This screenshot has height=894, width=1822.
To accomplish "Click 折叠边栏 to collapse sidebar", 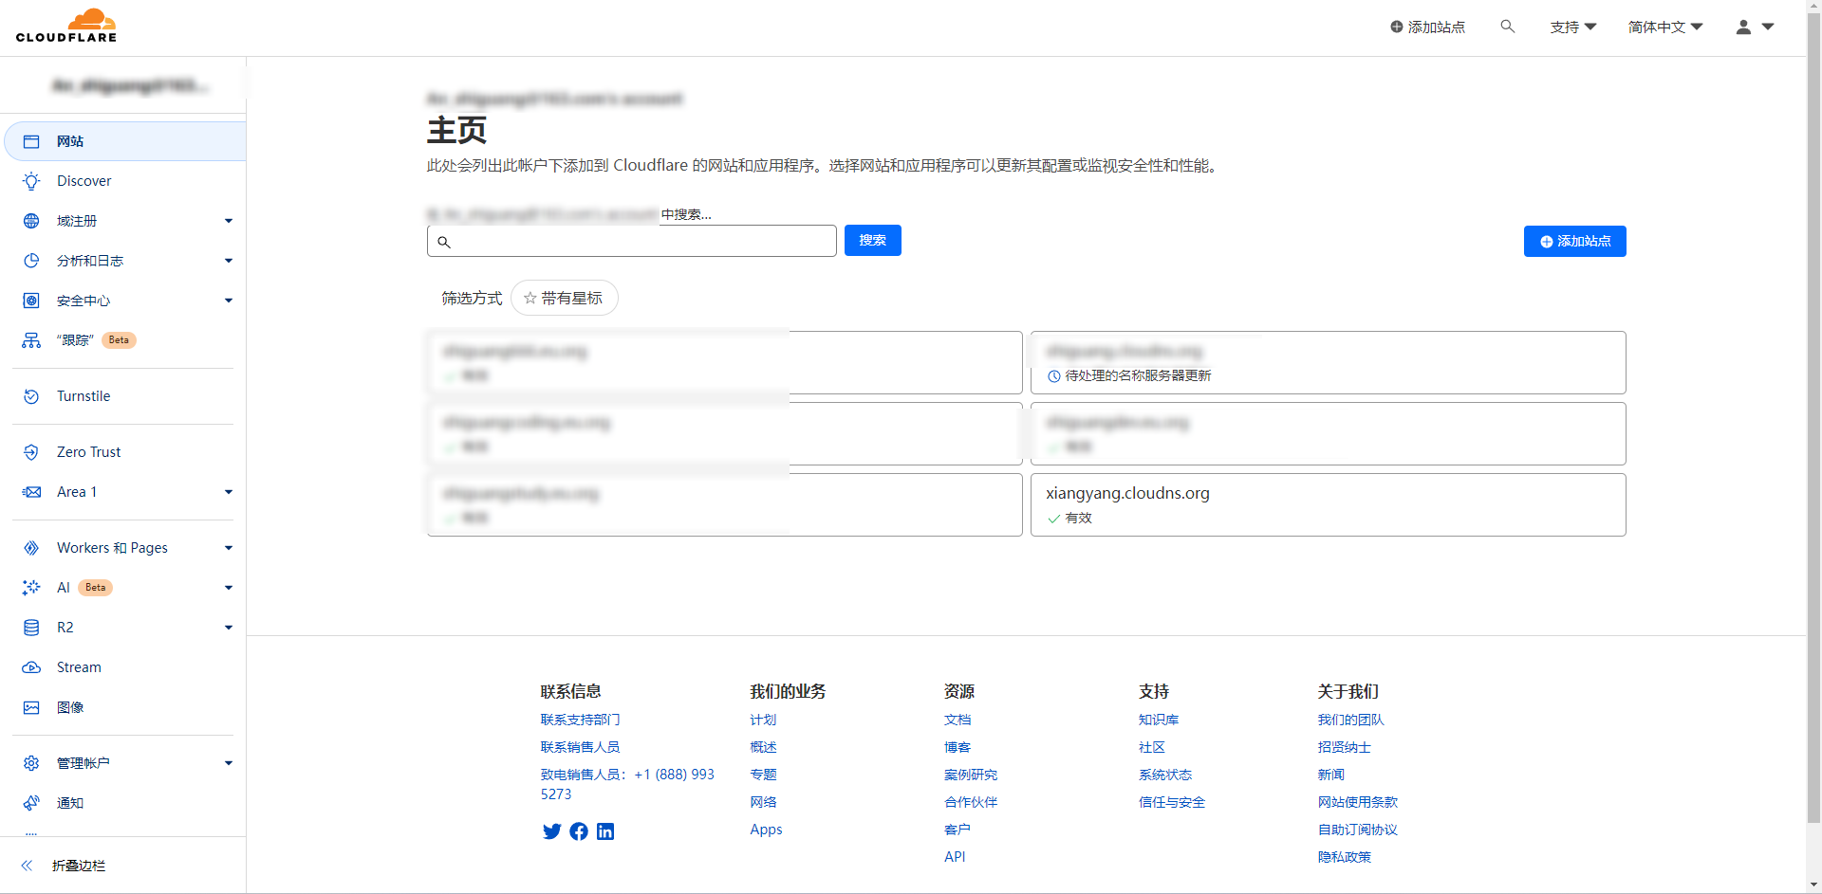I will point(79,866).
